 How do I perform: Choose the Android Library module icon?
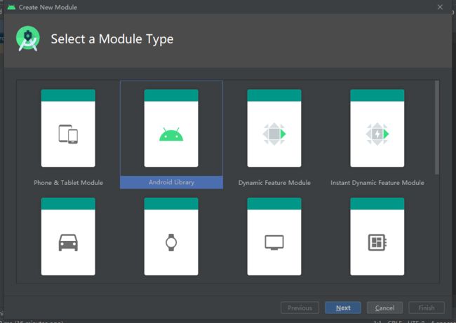tap(171, 128)
